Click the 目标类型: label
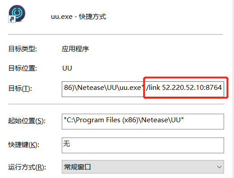234x178 pixels. click(x=23, y=49)
